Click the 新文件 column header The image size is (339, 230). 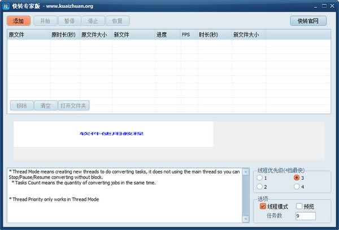pyautogui.click(x=134, y=34)
